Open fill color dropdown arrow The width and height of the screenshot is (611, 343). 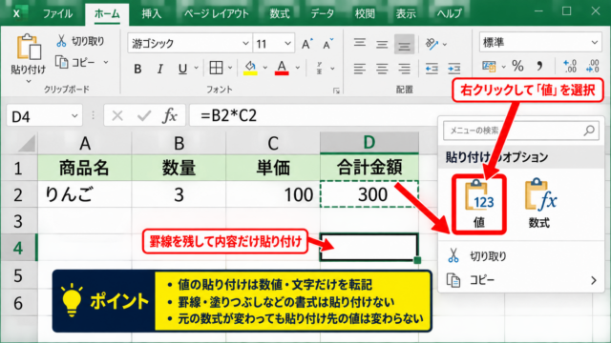pos(265,68)
